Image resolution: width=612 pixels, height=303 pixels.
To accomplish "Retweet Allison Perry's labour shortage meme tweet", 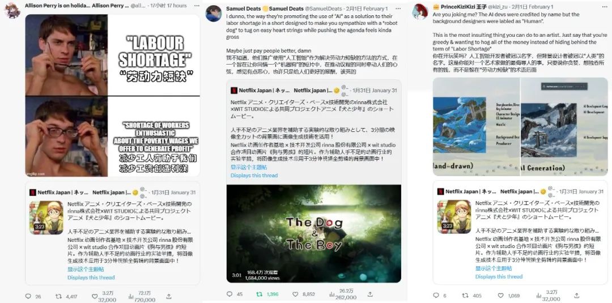I will (x=58, y=296).
